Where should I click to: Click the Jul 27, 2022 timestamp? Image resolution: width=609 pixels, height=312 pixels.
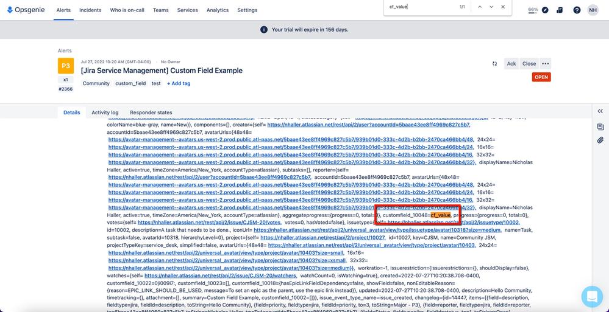pyautogui.click(x=116, y=62)
